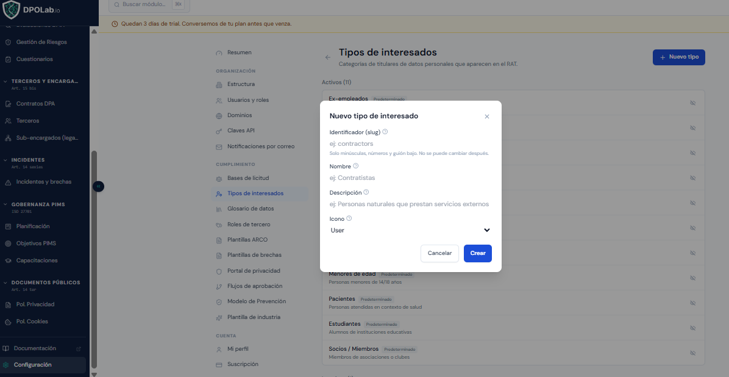729x377 pixels.
Task: Hide the Ex-empleados type
Action: [692, 102]
